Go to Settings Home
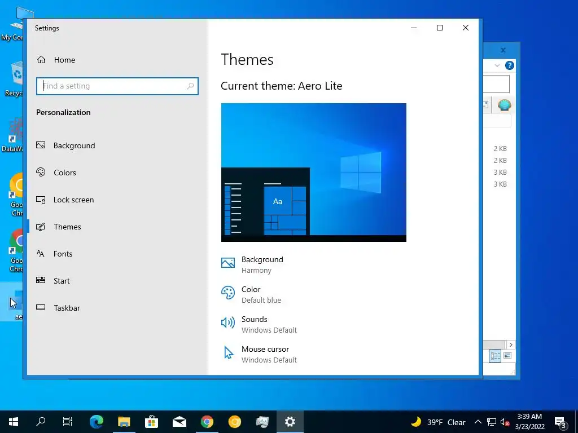Image resolution: width=578 pixels, height=433 pixels. pyautogui.click(x=56, y=60)
